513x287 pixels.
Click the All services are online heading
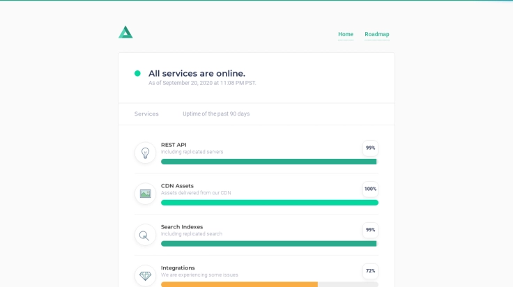pyautogui.click(x=197, y=73)
